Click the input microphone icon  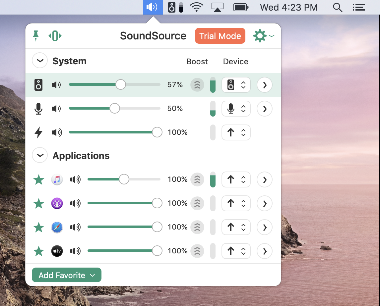pos(38,108)
